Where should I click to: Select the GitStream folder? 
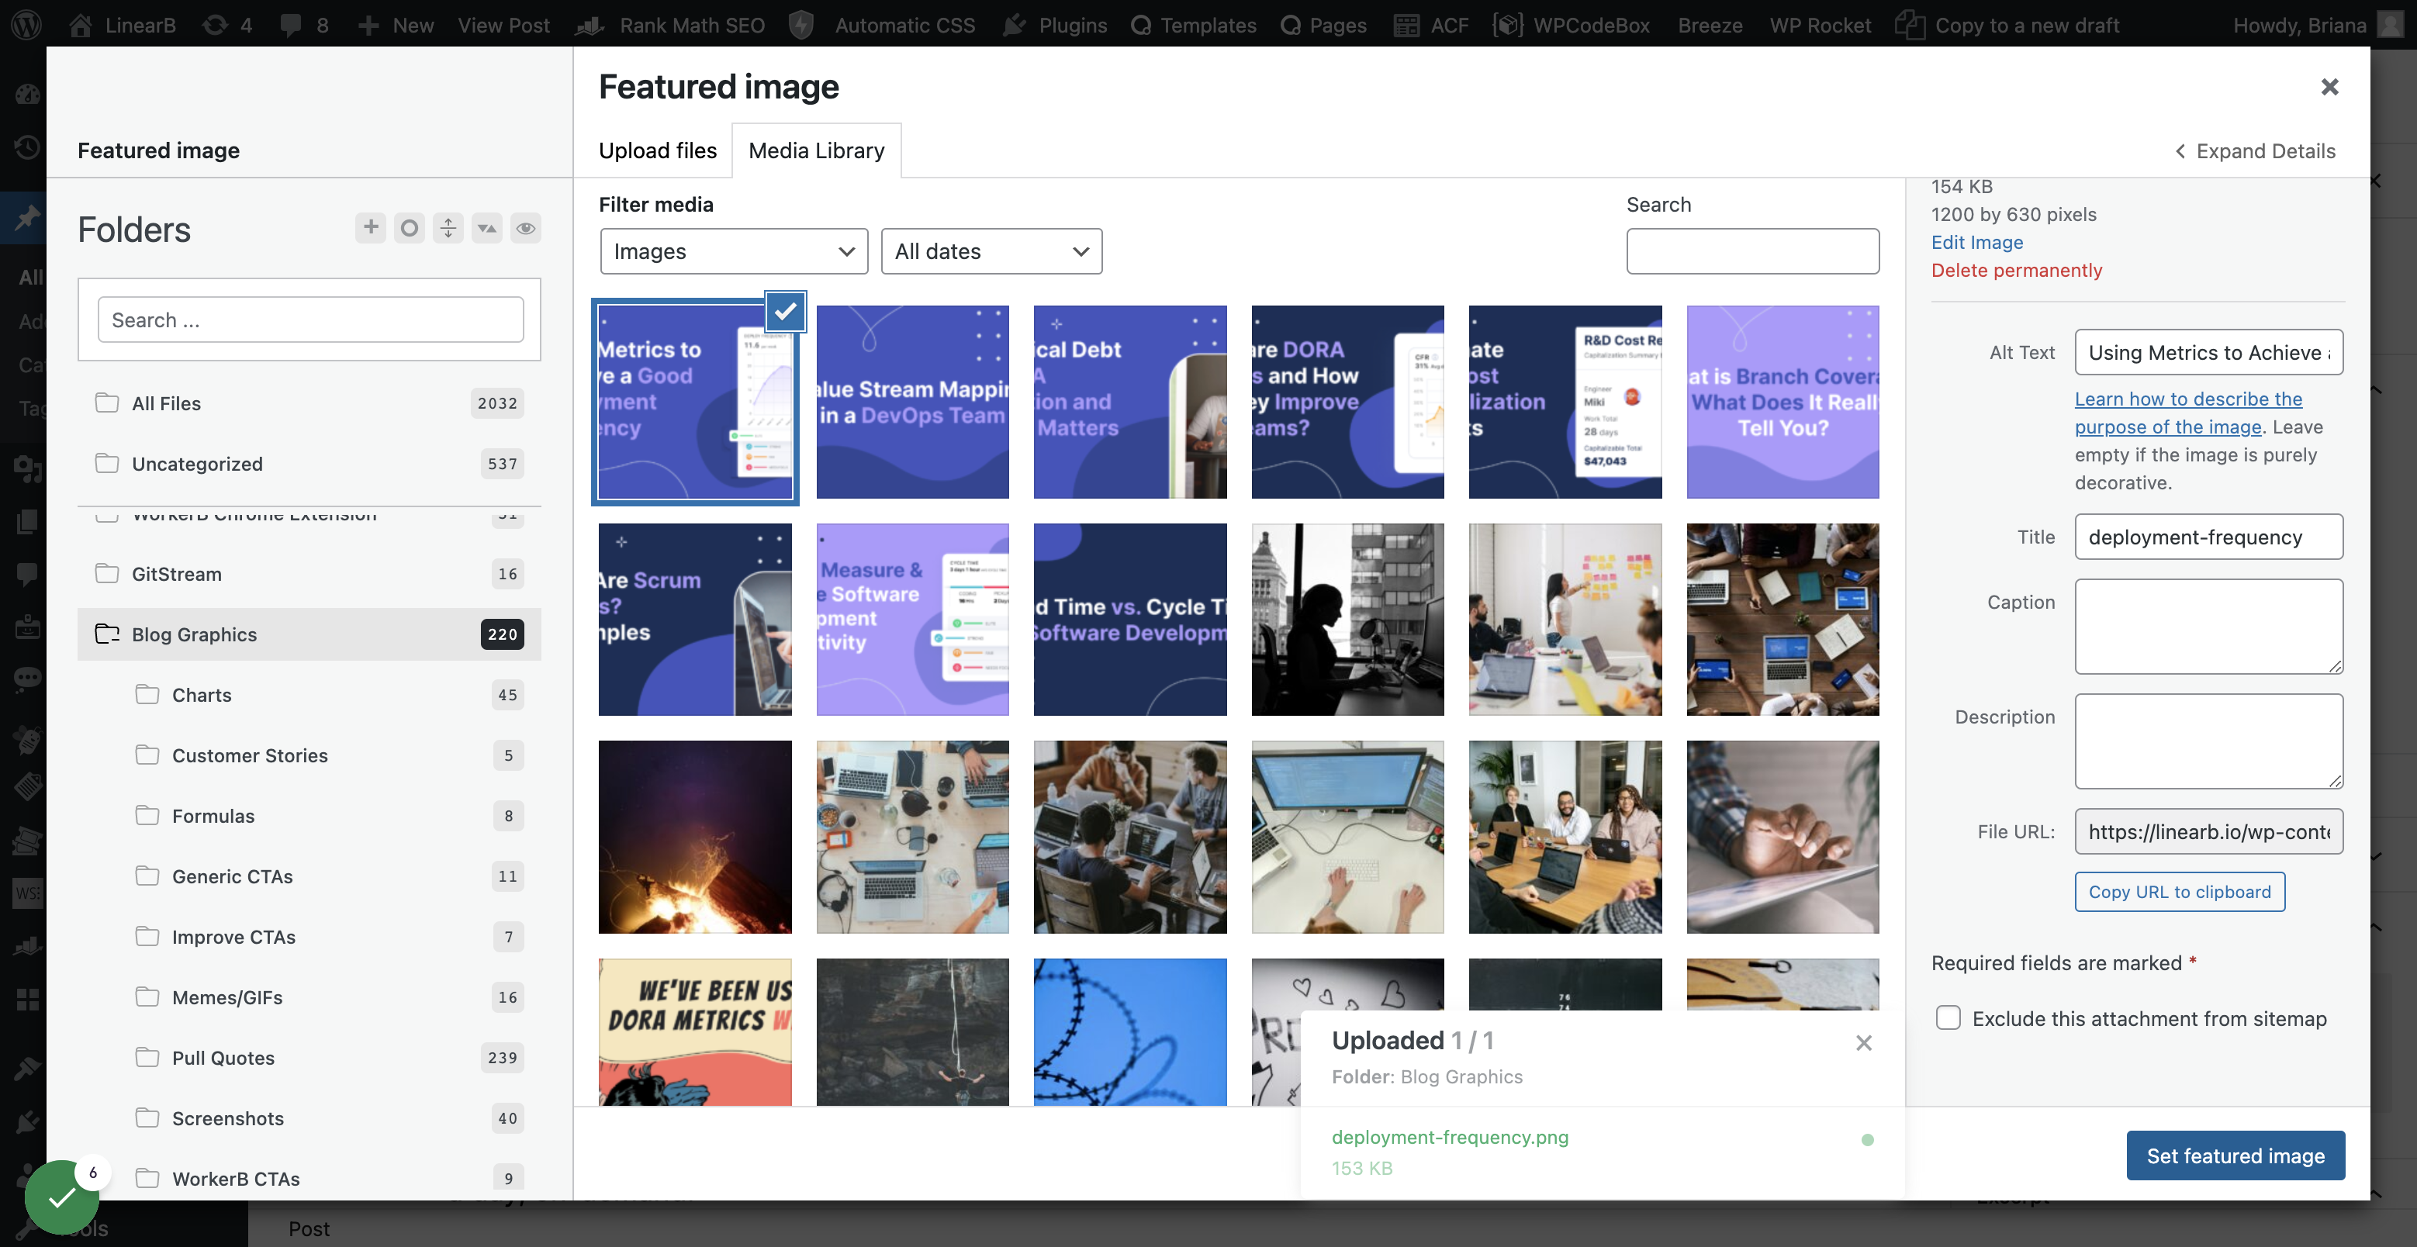[x=309, y=573]
